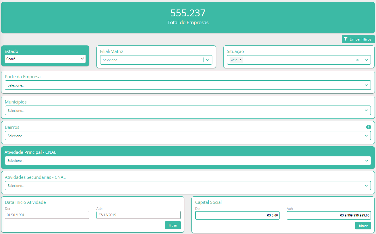
Task: Click the Limpar Filtros button
Action: pos(358,39)
